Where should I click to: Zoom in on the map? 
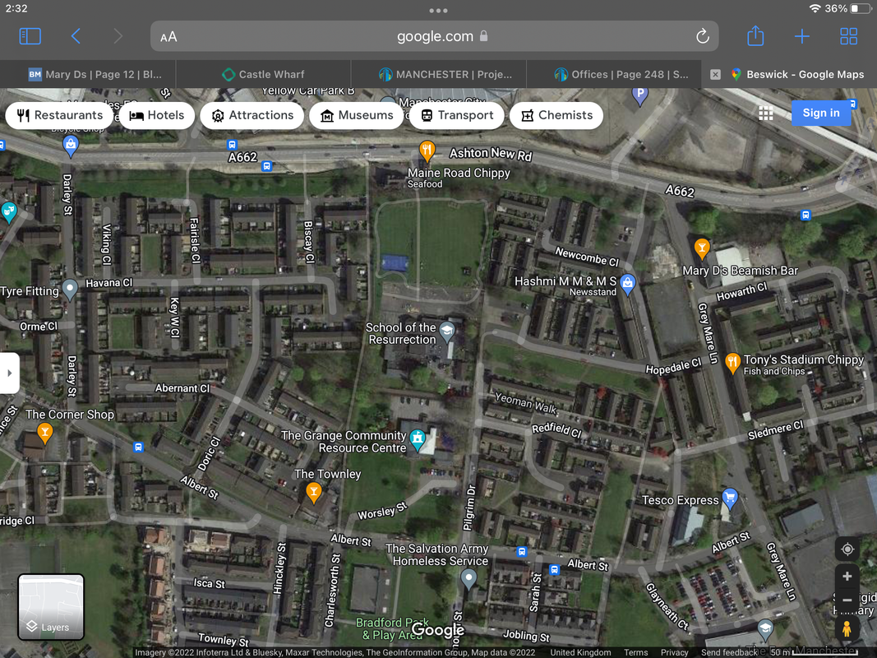click(x=847, y=577)
